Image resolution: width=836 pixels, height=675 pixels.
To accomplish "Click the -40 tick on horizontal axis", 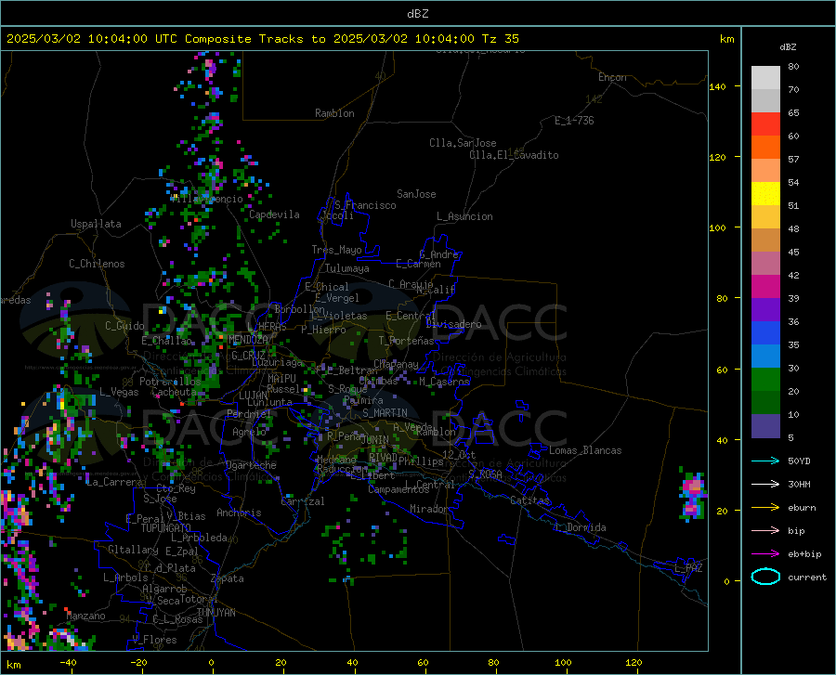I will pyautogui.click(x=68, y=663).
